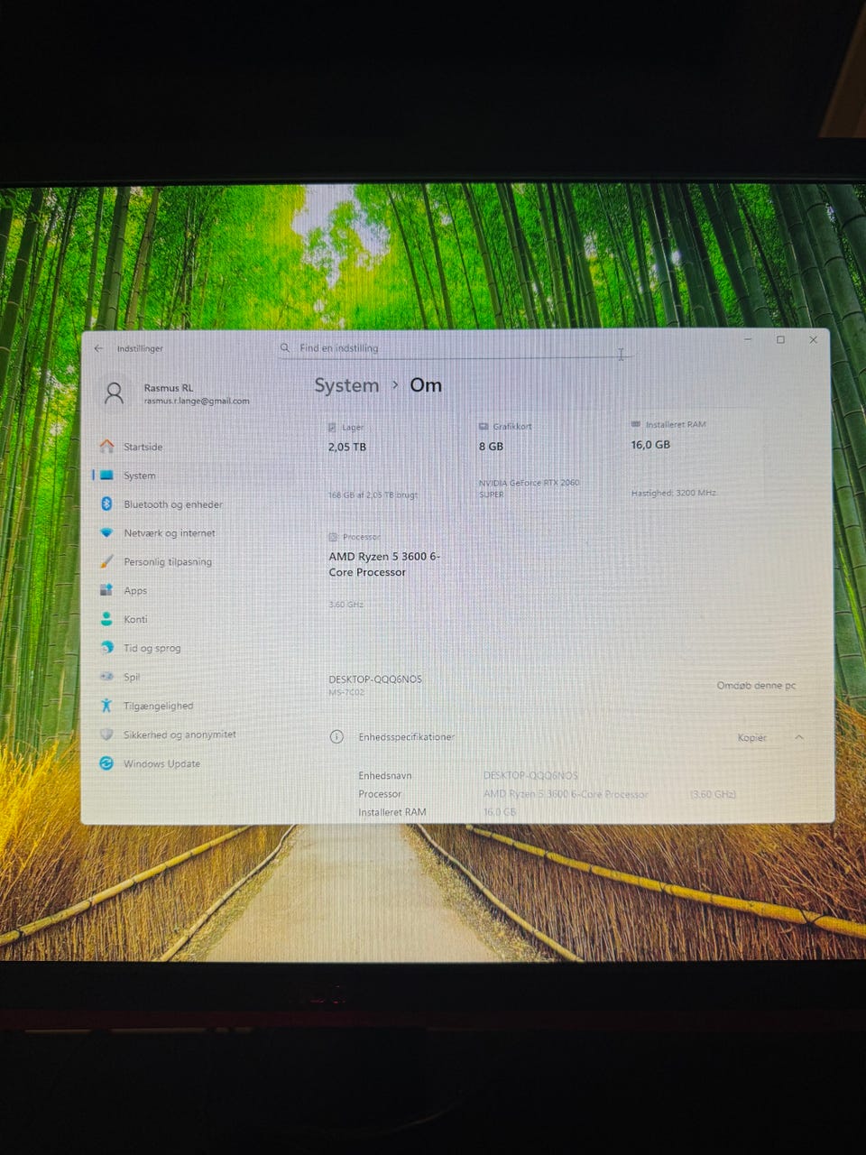Click the AMD Ryzen 5 3600 6-Core Processor card text
Image resolution: width=866 pixels, height=1155 pixels.
click(x=384, y=564)
